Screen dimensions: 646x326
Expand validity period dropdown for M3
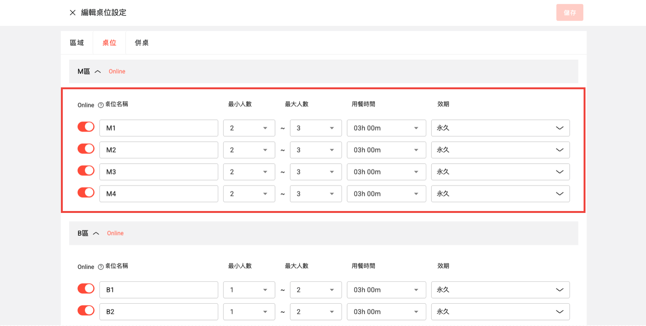[500, 172]
